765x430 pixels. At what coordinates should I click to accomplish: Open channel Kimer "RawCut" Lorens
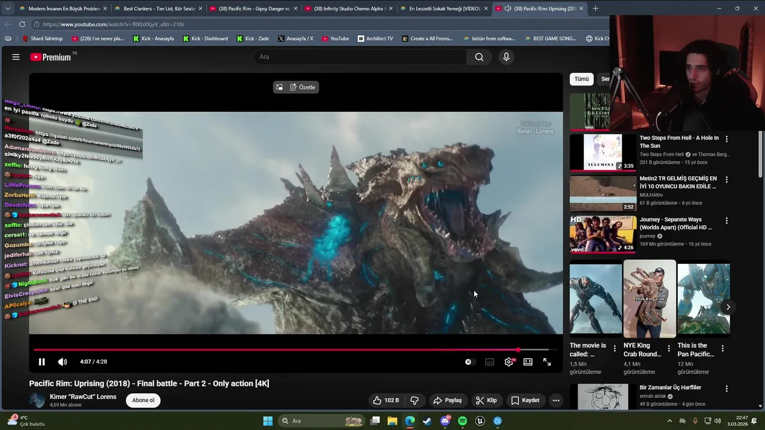point(83,397)
